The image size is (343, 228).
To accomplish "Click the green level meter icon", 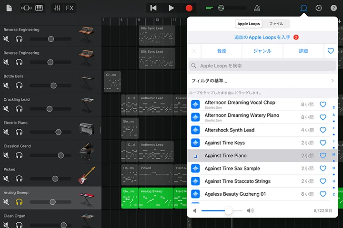I will (x=209, y=8).
